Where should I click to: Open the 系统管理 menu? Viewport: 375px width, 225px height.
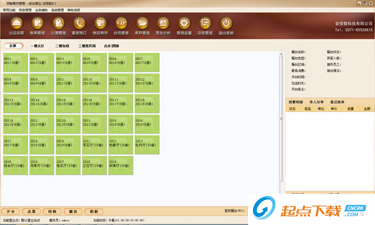point(57,10)
